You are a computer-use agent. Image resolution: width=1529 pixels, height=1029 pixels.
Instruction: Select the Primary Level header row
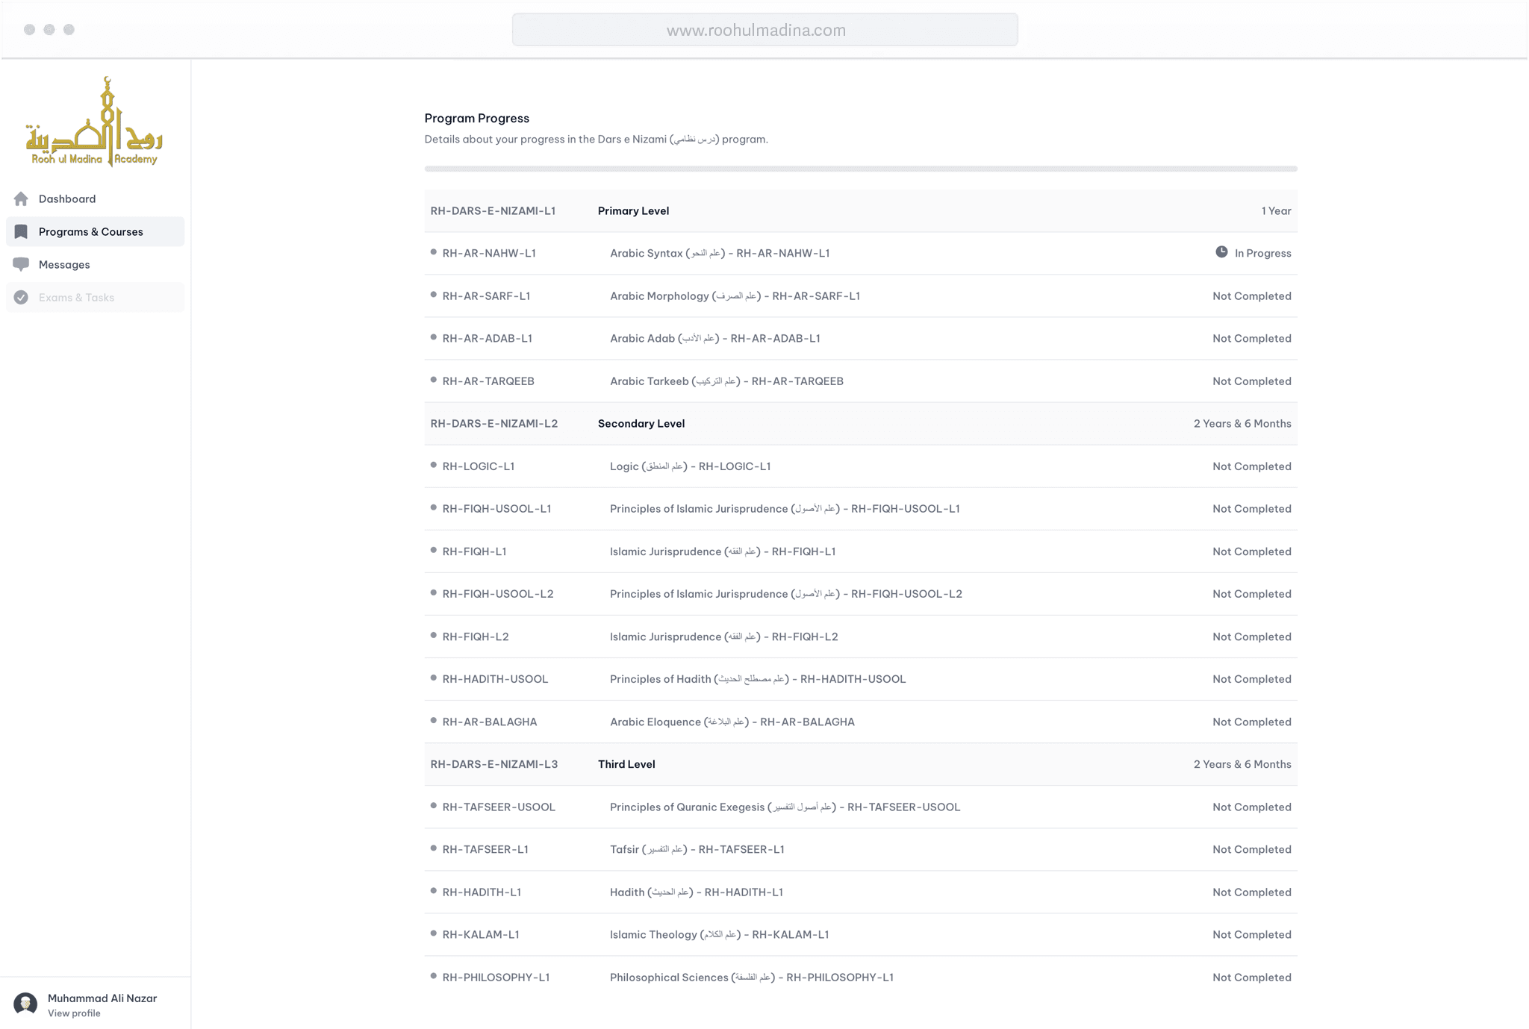coord(860,210)
